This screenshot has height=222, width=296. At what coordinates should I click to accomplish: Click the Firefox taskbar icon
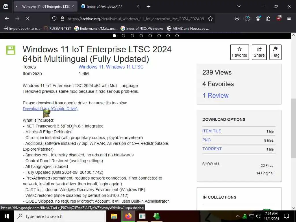point(128,216)
